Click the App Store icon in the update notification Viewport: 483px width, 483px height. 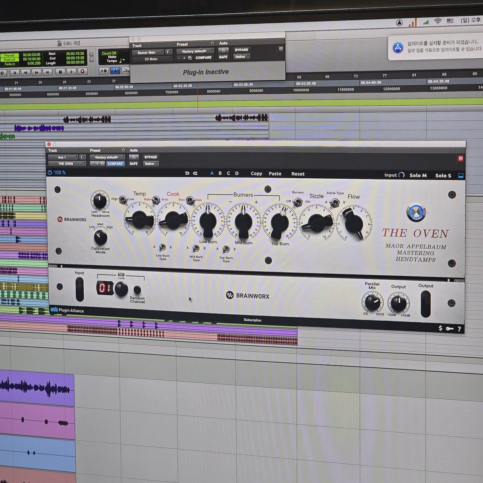398,48
